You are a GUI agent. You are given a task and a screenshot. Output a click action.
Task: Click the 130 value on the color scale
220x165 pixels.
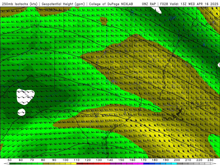99,160
